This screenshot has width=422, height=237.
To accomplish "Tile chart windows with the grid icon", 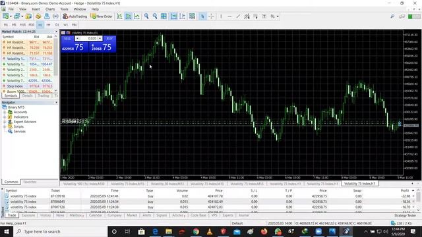I will (164, 16).
